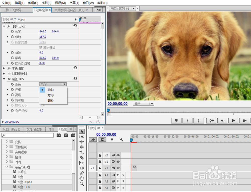Image resolution: width=251 pixels, height=192 pixels.
Task: Select the Hand tool
Action: 82,178
